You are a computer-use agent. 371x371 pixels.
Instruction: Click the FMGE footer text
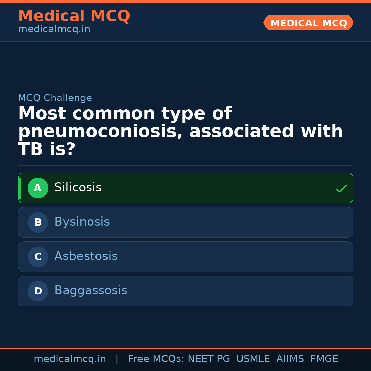point(324,359)
